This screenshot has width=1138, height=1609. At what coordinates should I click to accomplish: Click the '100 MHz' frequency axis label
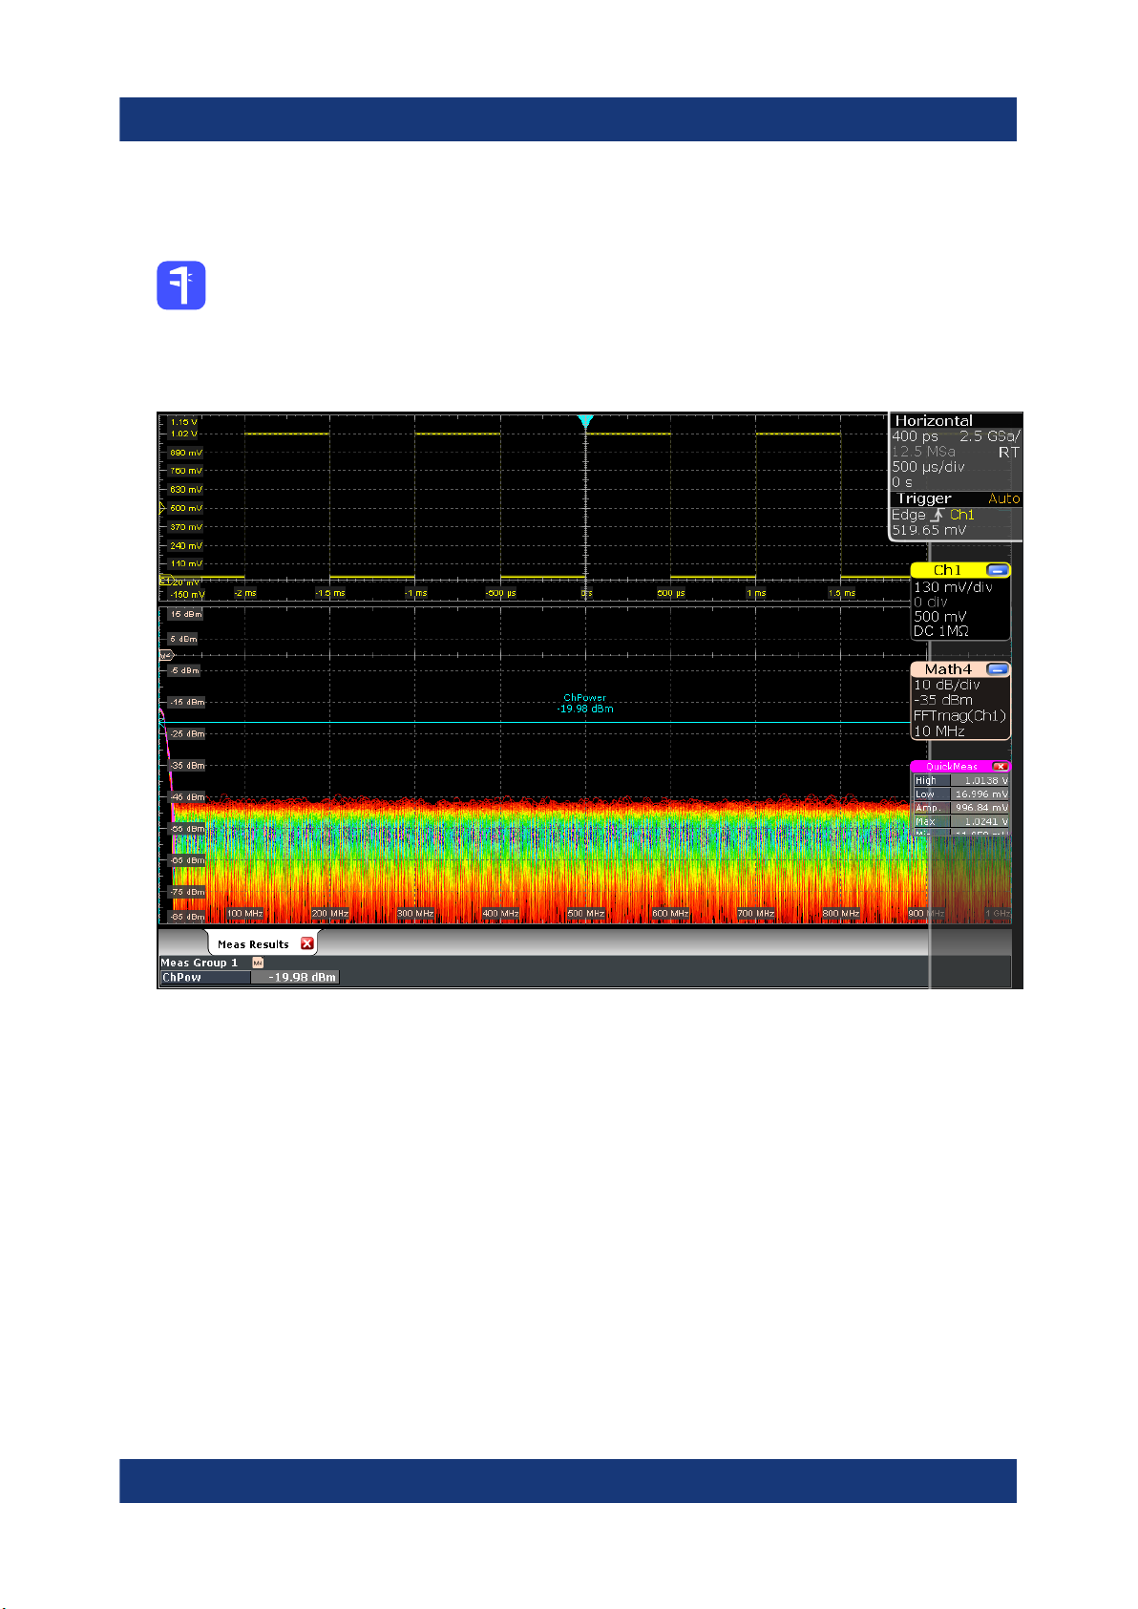click(x=245, y=914)
